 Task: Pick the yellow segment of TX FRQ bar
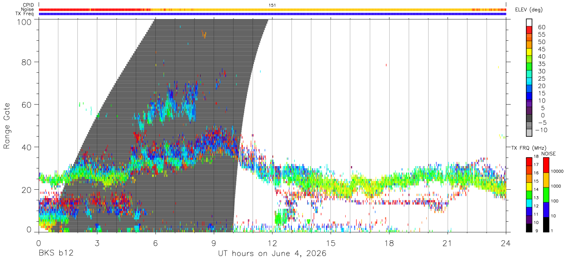(530, 186)
